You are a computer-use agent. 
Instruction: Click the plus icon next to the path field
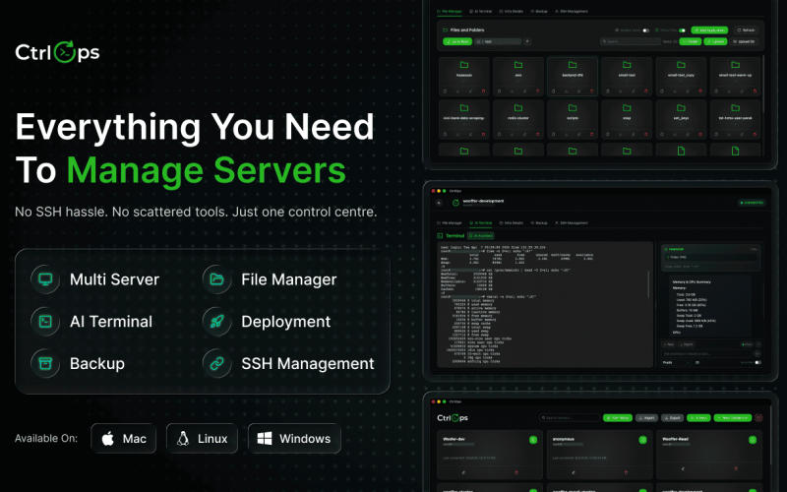(527, 41)
